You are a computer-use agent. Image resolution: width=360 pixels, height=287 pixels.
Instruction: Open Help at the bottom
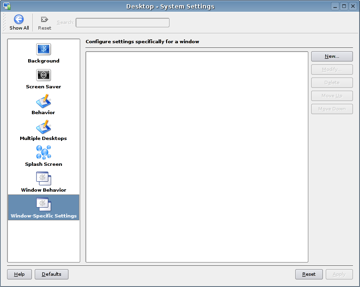19,274
